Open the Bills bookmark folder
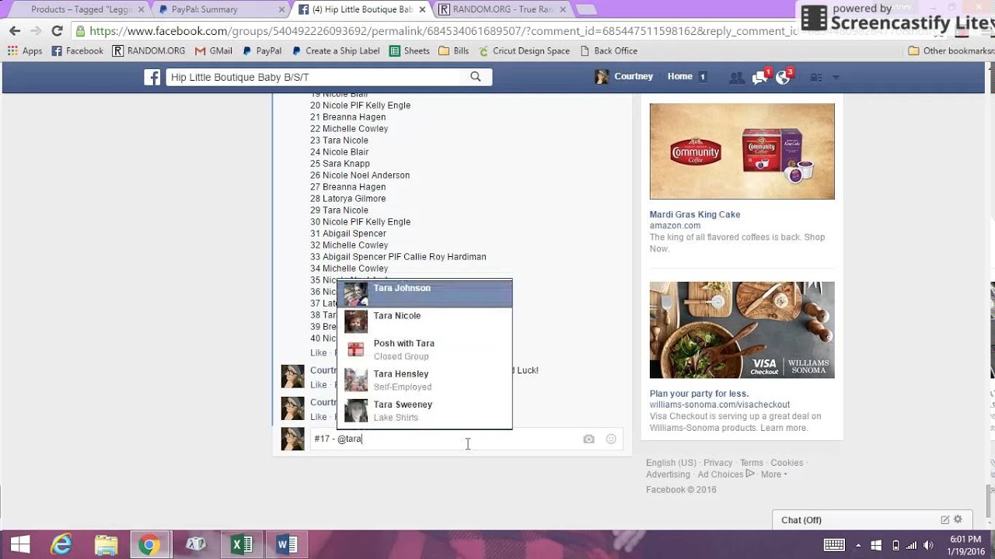Viewport: 995px width, 559px height. [x=454, y=50]
